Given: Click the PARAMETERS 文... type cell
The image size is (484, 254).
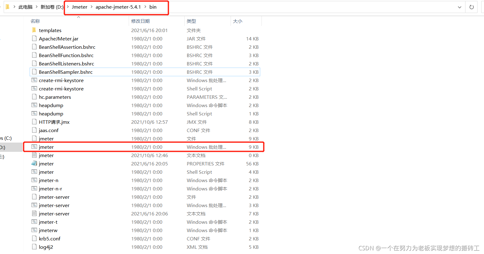Looking at the screenshot, I should [x=207, y=97].
